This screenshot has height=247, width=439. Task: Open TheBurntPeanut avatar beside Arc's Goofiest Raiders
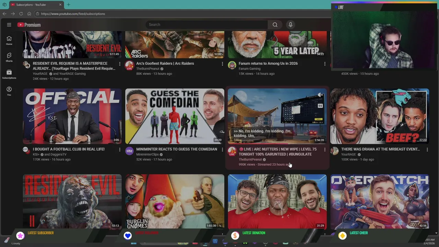point(129,65)
